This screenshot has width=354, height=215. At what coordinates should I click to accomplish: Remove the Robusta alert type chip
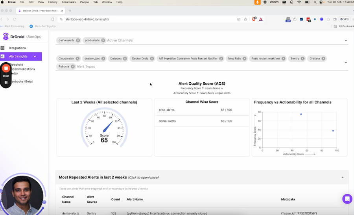(x=73, y=67)
